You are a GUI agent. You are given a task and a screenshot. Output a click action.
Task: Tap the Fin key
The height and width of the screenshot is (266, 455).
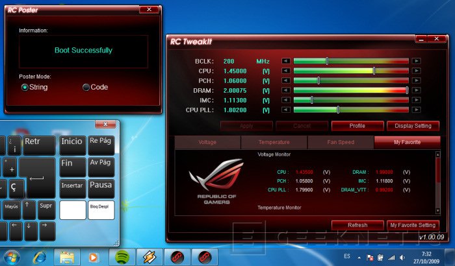pos(73,167)
